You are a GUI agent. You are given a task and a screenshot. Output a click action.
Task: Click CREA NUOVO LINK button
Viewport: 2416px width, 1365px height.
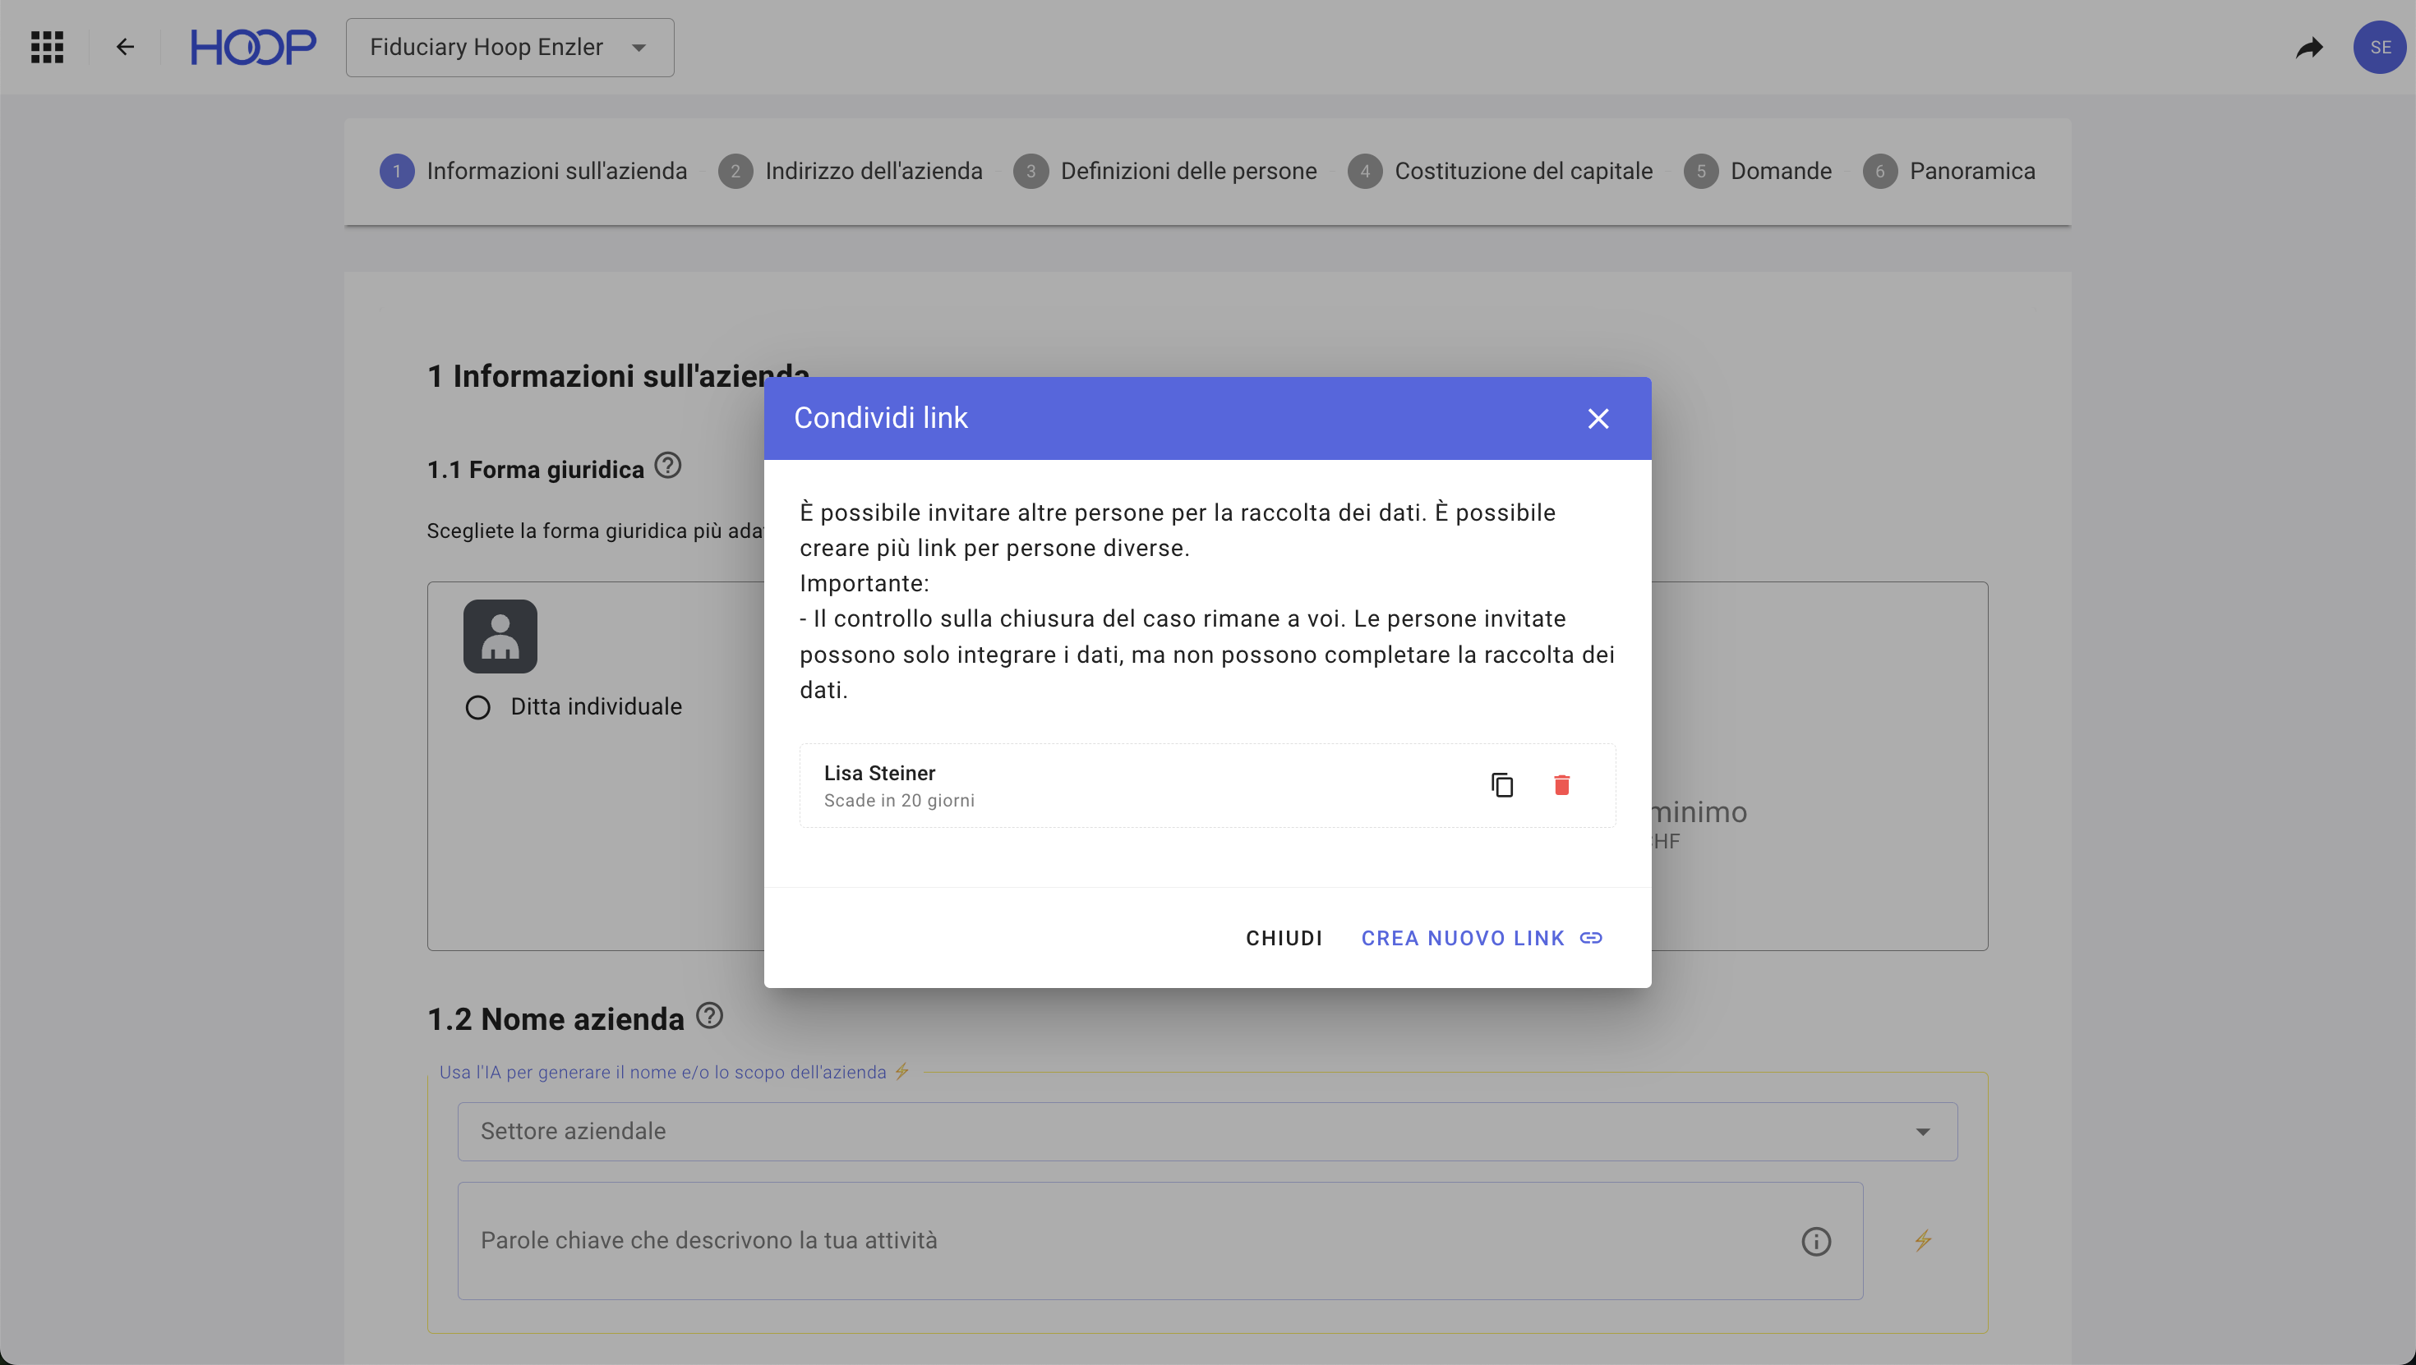coord(1481,939)
